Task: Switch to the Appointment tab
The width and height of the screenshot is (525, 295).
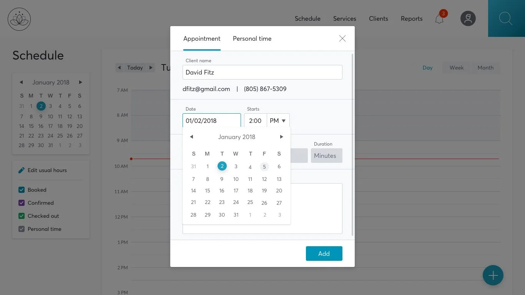Action: click(202, 38)
